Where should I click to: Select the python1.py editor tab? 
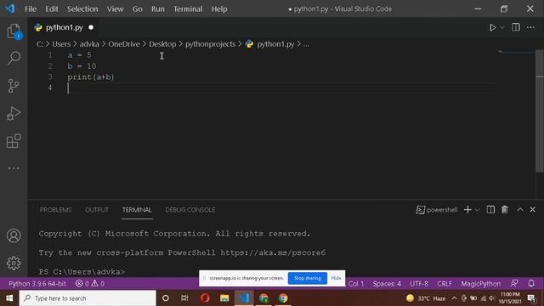pyautogui.click(x=64, y=27)
